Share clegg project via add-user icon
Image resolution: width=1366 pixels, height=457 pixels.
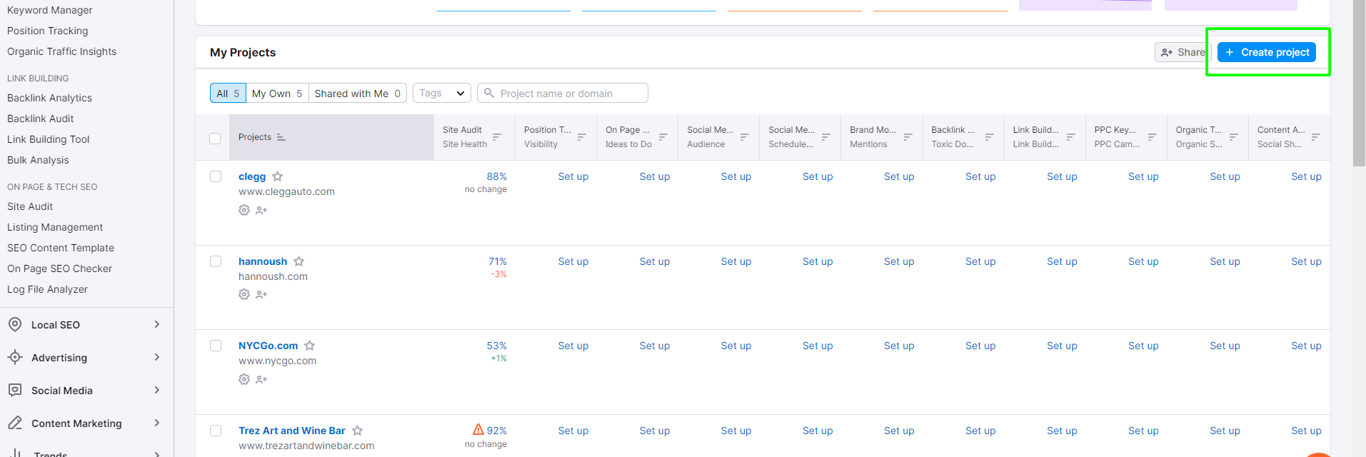pyautogui.click(x=261, y=210)
